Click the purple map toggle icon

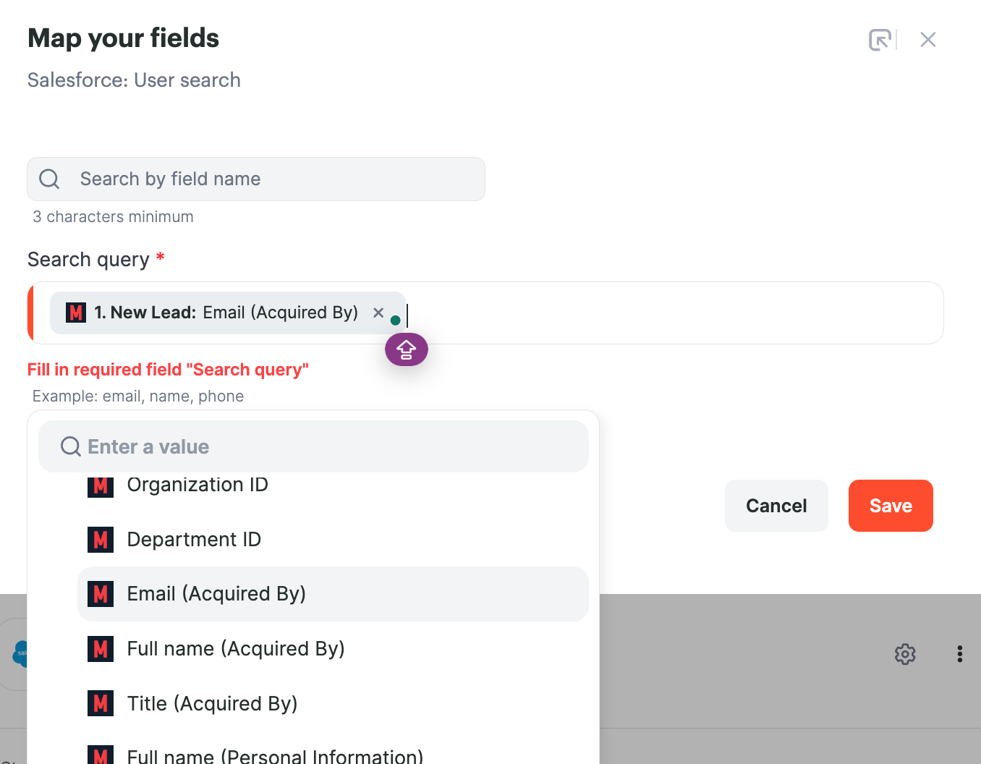(x=406, y=349)
